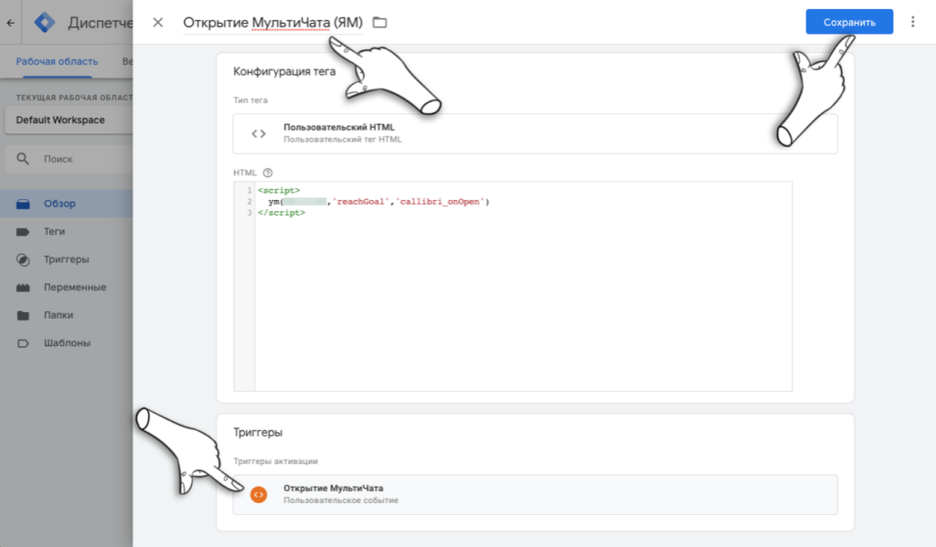Open Теги in the sidebar
The width and height of the screenshot is (936, 547).
click(54, 232)
